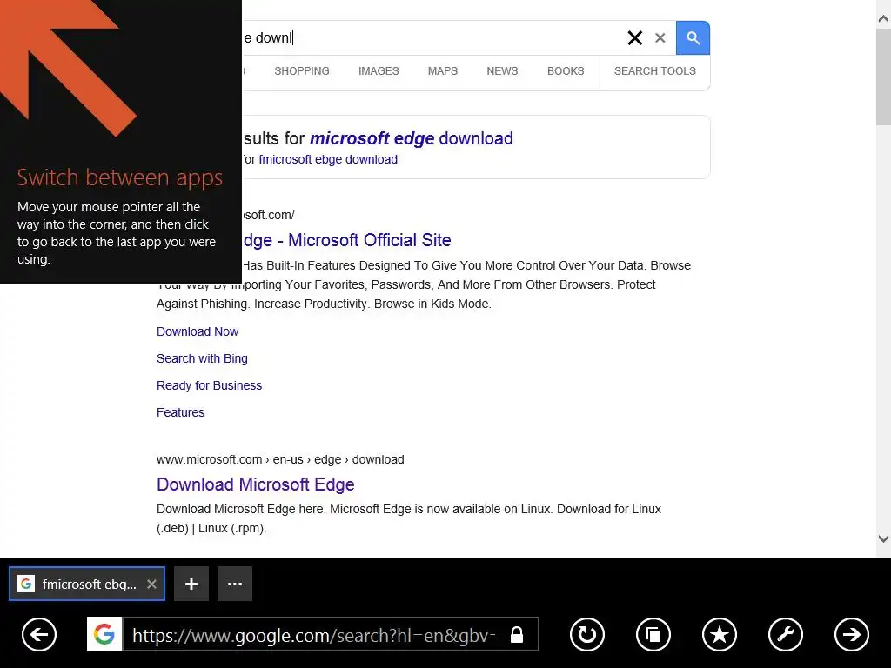The image size is (891, 668).
Task: Click the small gray X in the search box
Action: tap(660, 38)
